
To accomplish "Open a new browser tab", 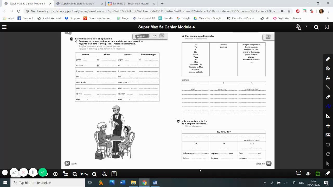I will (x=162, y=4).
